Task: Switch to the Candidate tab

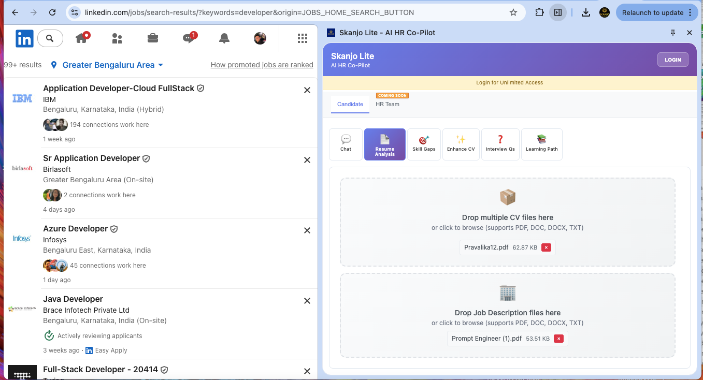Action: point(350,104)
